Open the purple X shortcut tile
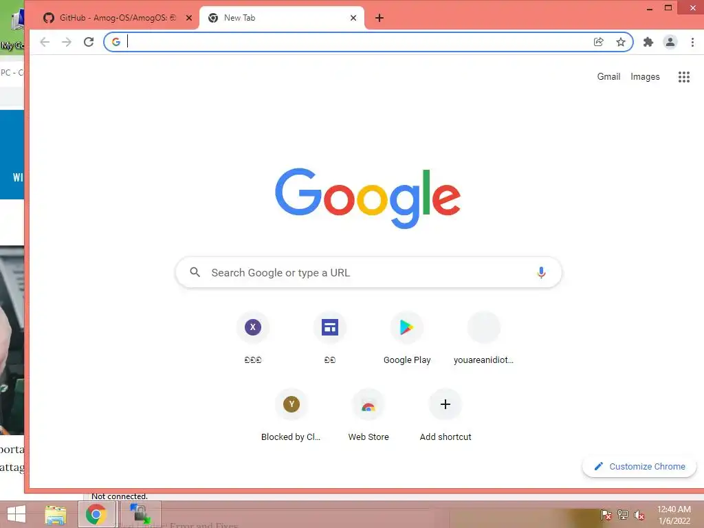Screen dimensions: 704x528 pyautogui.click(x=253, y=327)
